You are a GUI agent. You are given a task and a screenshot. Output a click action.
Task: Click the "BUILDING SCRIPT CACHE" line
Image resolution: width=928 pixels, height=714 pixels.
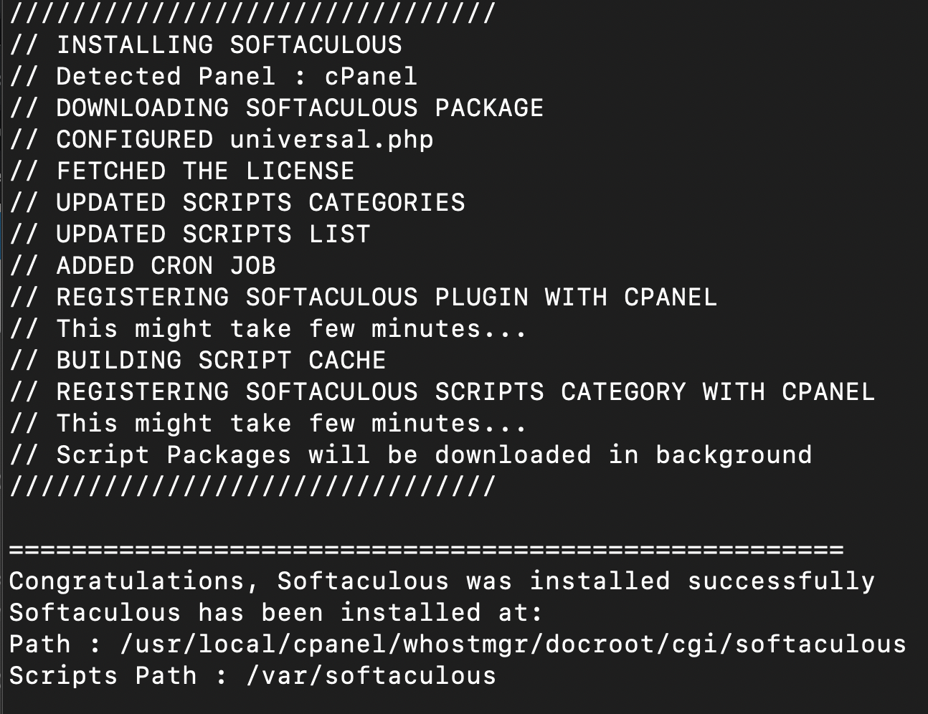221,361
